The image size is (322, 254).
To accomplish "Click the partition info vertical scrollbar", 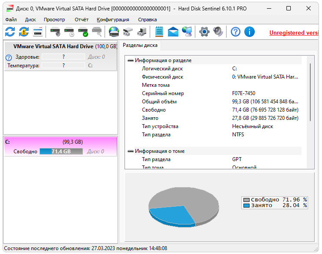I will (310, 92).
